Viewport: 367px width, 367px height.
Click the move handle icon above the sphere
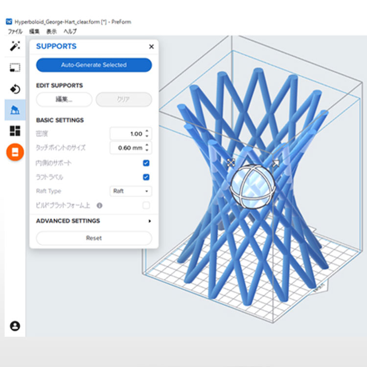click(231, 162)
